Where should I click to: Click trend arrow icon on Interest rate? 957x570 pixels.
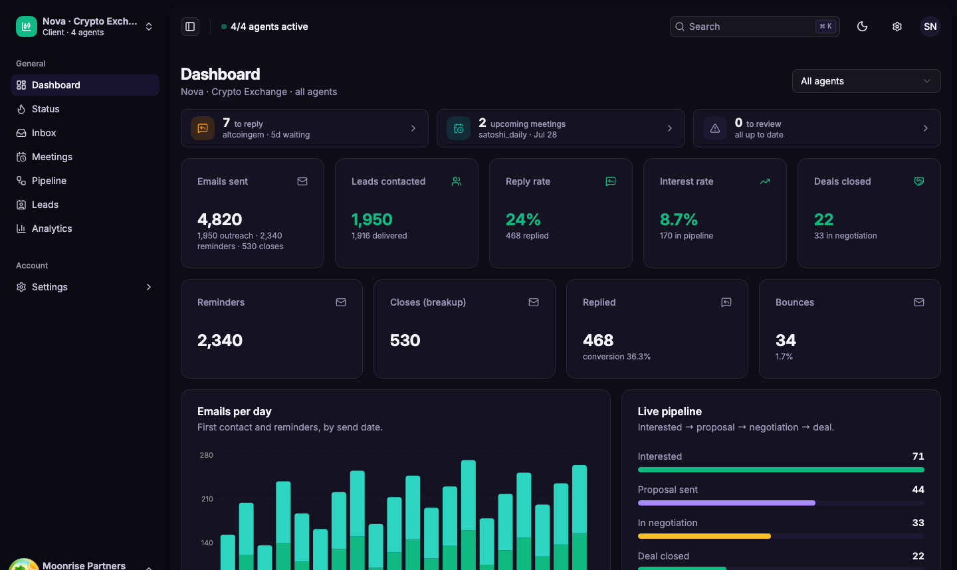765,181
